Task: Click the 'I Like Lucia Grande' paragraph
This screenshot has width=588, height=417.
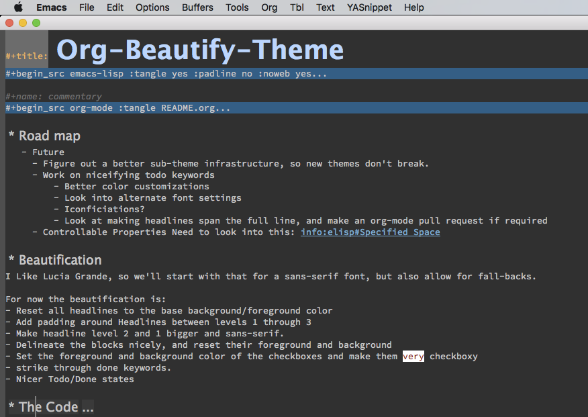Action: pyautogui.click(x=271, y=277)
